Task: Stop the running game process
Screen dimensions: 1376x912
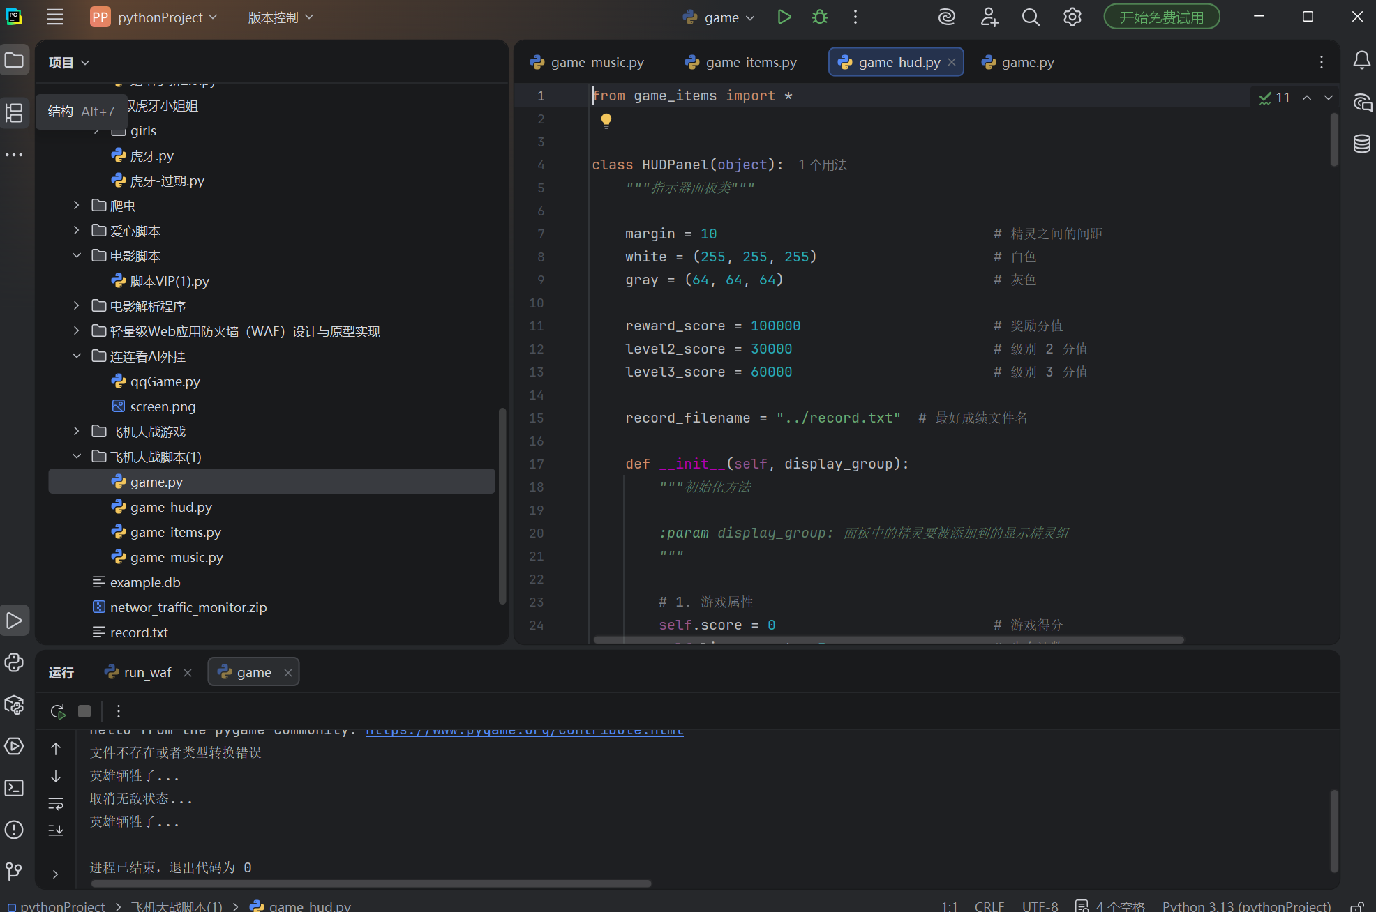Action: pyautogui.click(x=84, y=711)
